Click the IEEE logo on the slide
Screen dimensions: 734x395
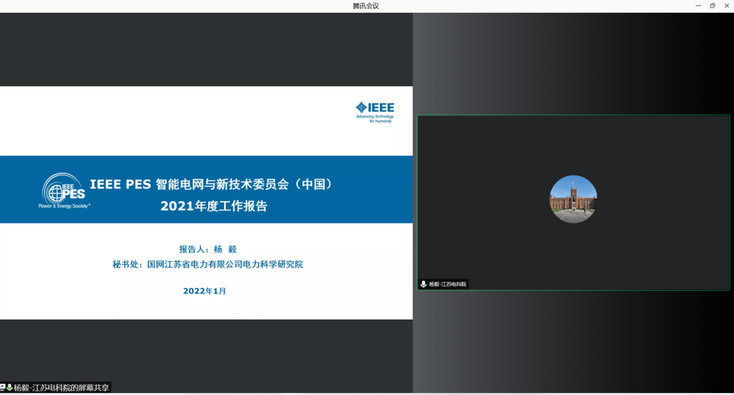tap(375, 112)
